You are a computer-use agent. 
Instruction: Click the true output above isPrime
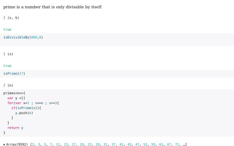pyautogui.click(x=7, y=66)
